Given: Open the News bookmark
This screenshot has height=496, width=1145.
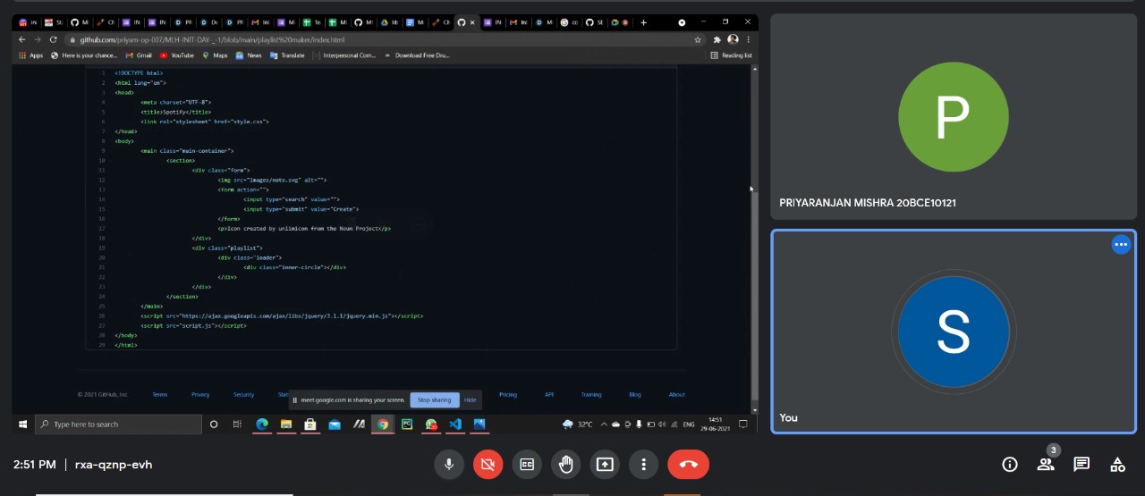Looking at the screenshot, I should 249,55.
